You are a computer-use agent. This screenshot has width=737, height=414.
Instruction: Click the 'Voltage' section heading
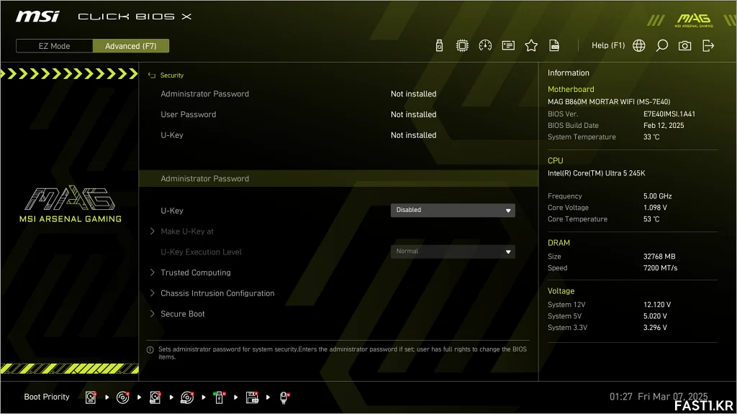(x=561, y=291)
